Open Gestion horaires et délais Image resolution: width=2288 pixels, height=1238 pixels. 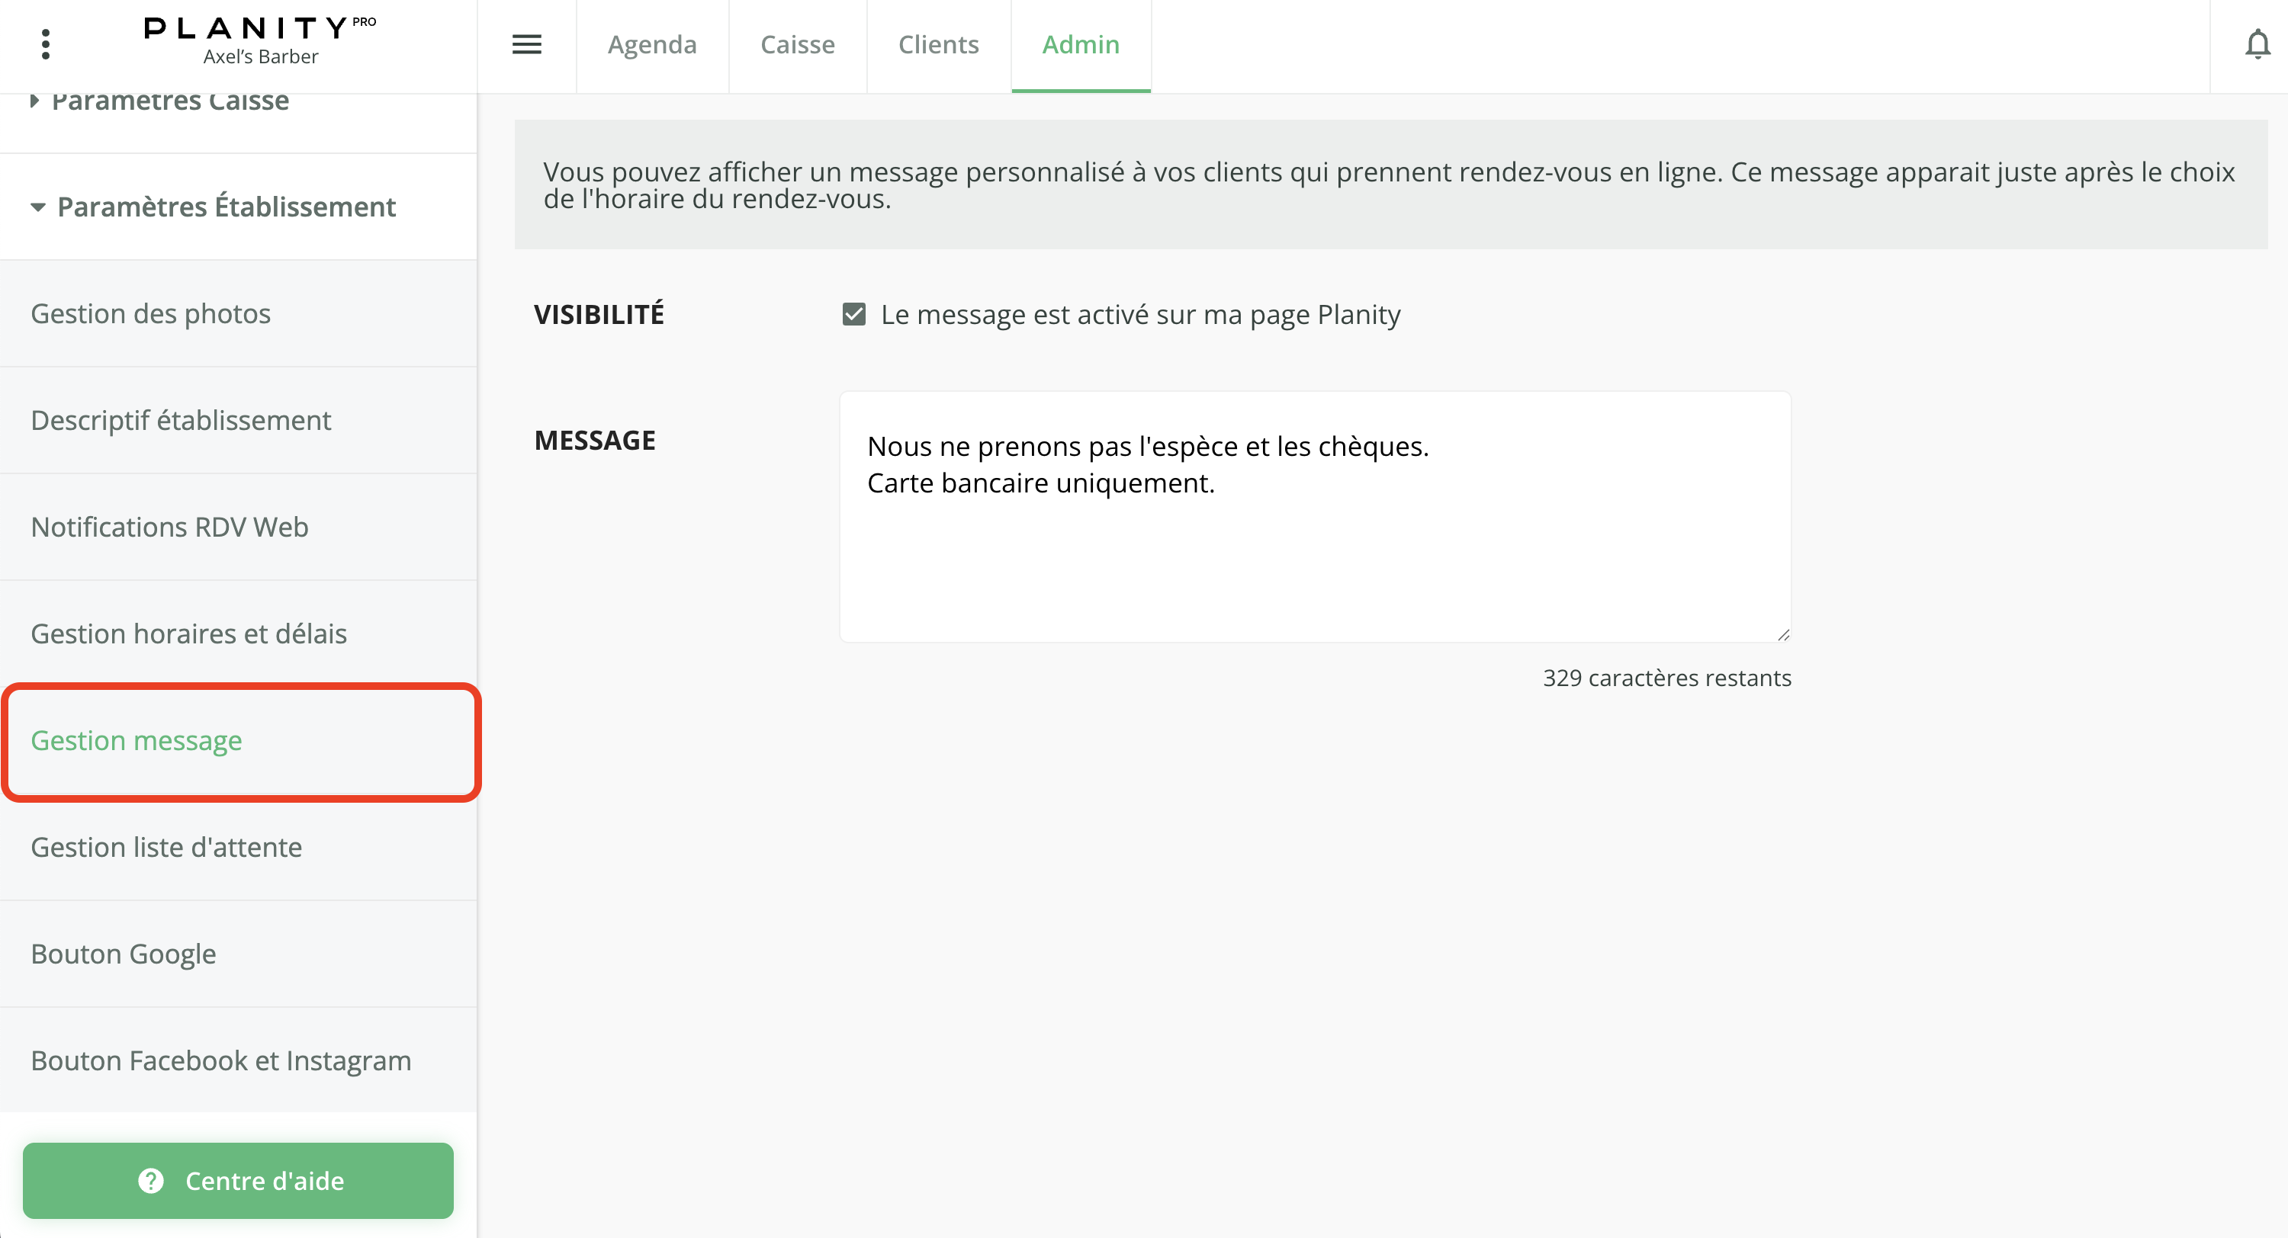pos(188,633)
